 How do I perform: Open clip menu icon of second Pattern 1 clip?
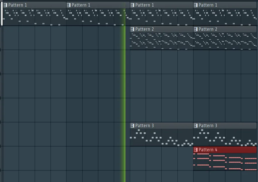pos(69,5)
